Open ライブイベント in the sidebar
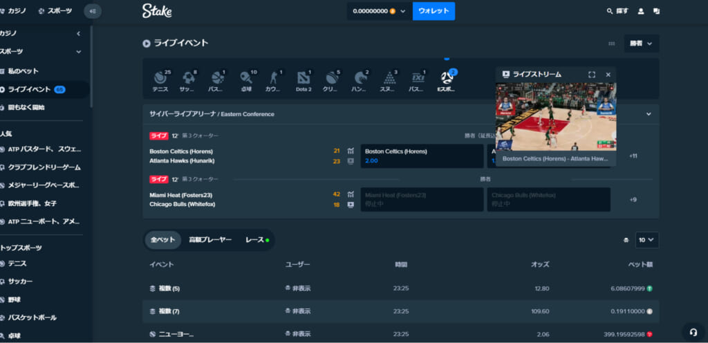 tap(44, 89)
